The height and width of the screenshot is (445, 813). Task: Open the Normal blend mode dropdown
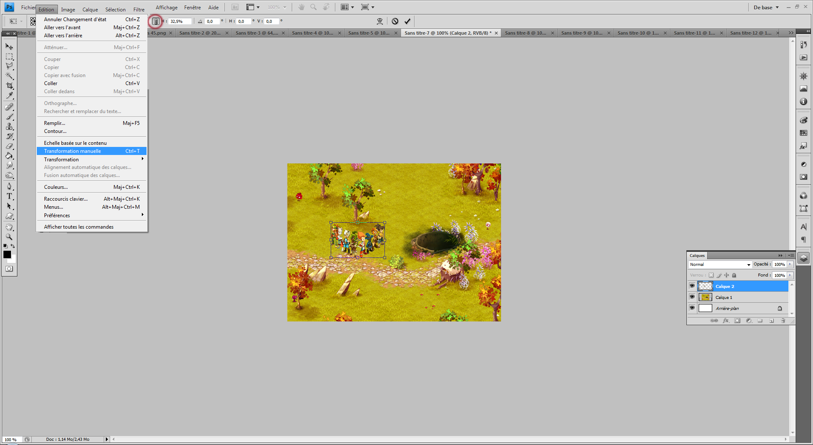click(x=720, y=264)
